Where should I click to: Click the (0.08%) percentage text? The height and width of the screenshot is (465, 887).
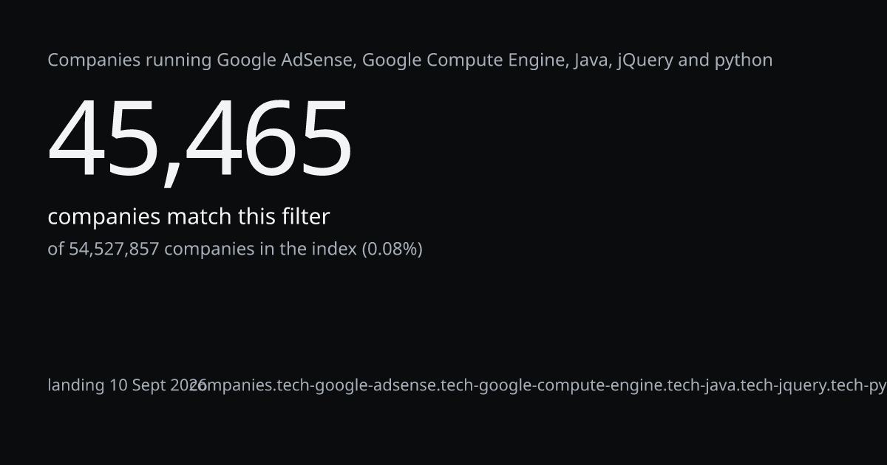point(392,249)
